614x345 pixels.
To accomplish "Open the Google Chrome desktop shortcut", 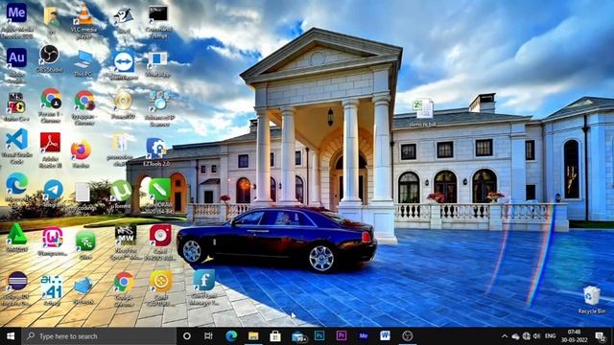I will 124,289.
